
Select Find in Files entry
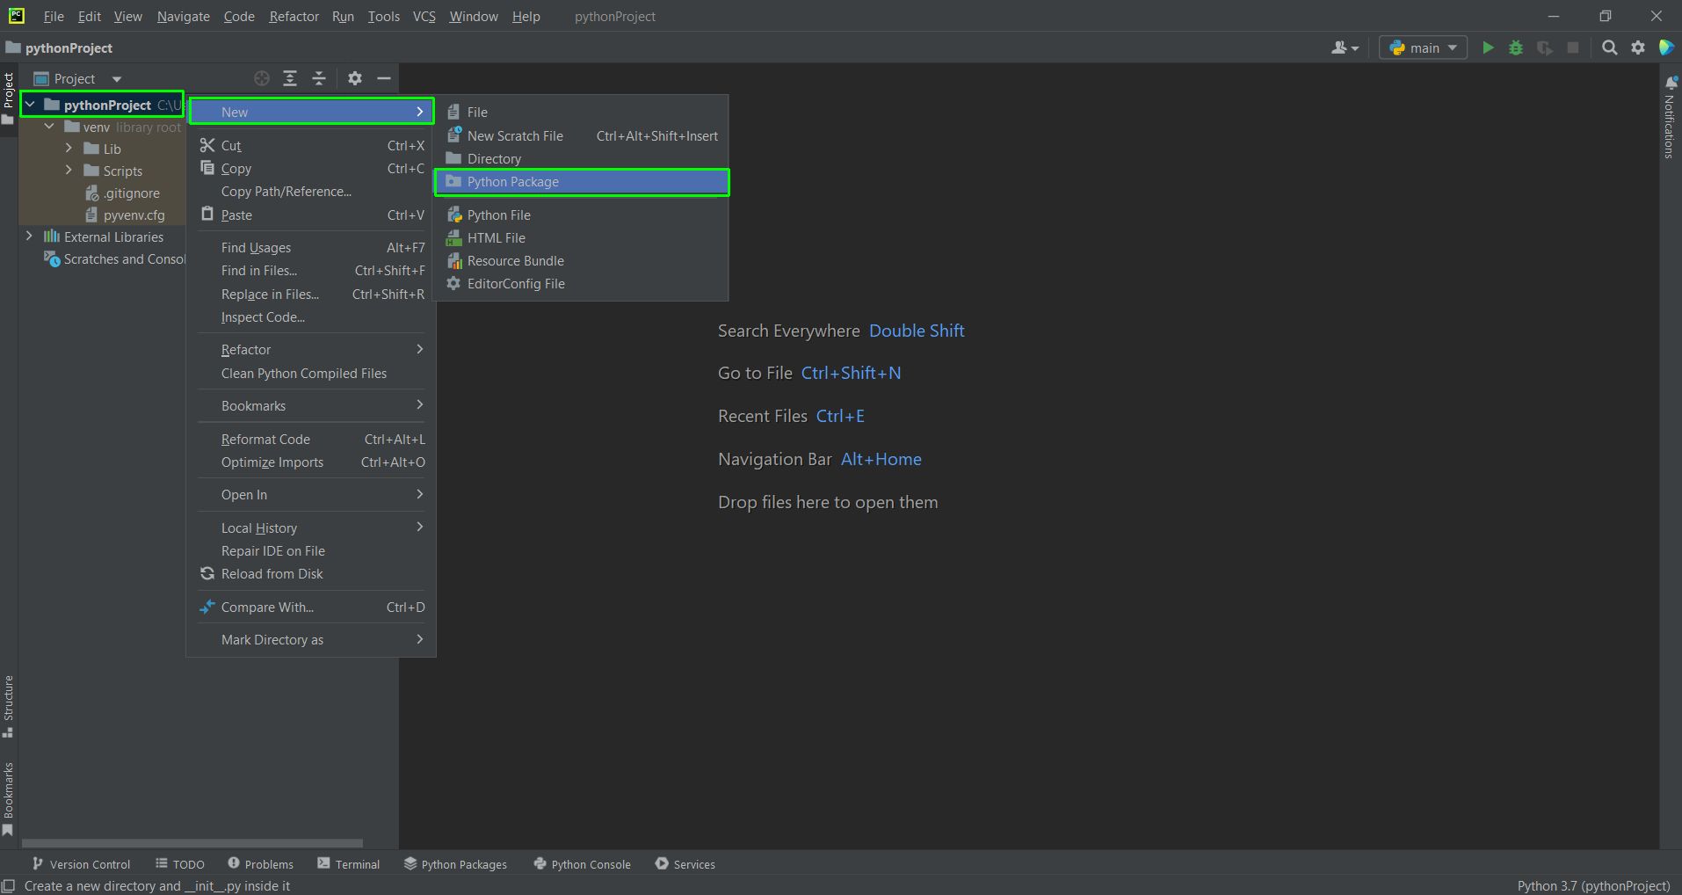click(x=312, y=271)
